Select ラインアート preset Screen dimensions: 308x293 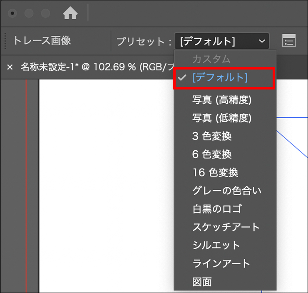click(221, 263)
